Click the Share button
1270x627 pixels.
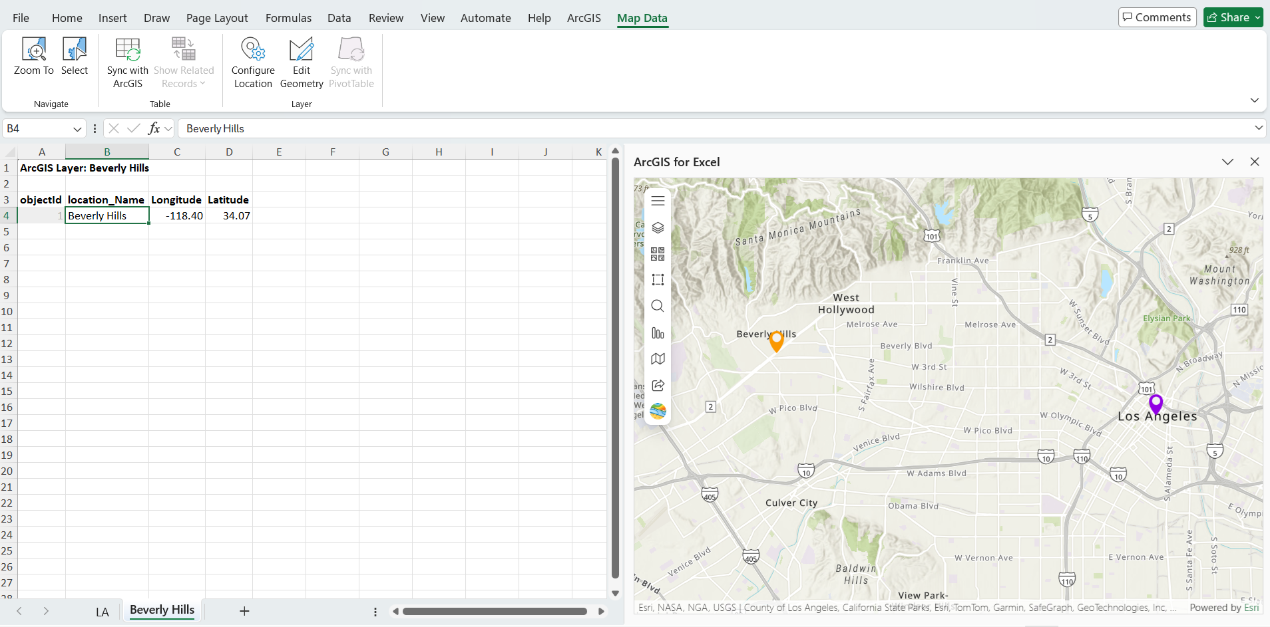[x=1228, y=17]
